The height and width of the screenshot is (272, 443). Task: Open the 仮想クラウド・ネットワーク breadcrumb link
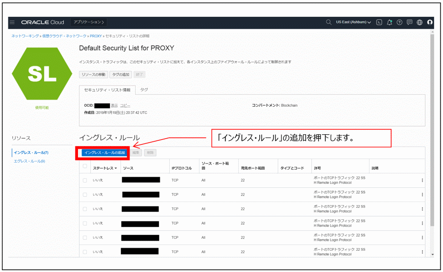(x=64, y=36)
